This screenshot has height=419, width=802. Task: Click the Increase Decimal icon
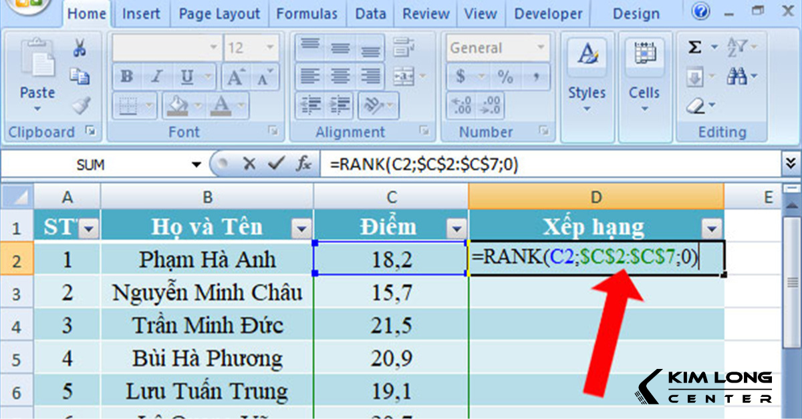pyautogui.click(x=462, y=105)
